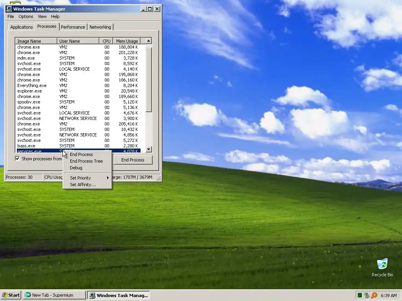
Task: Select Set Affinity... in the context menu
Action: (x=87, y=185)
